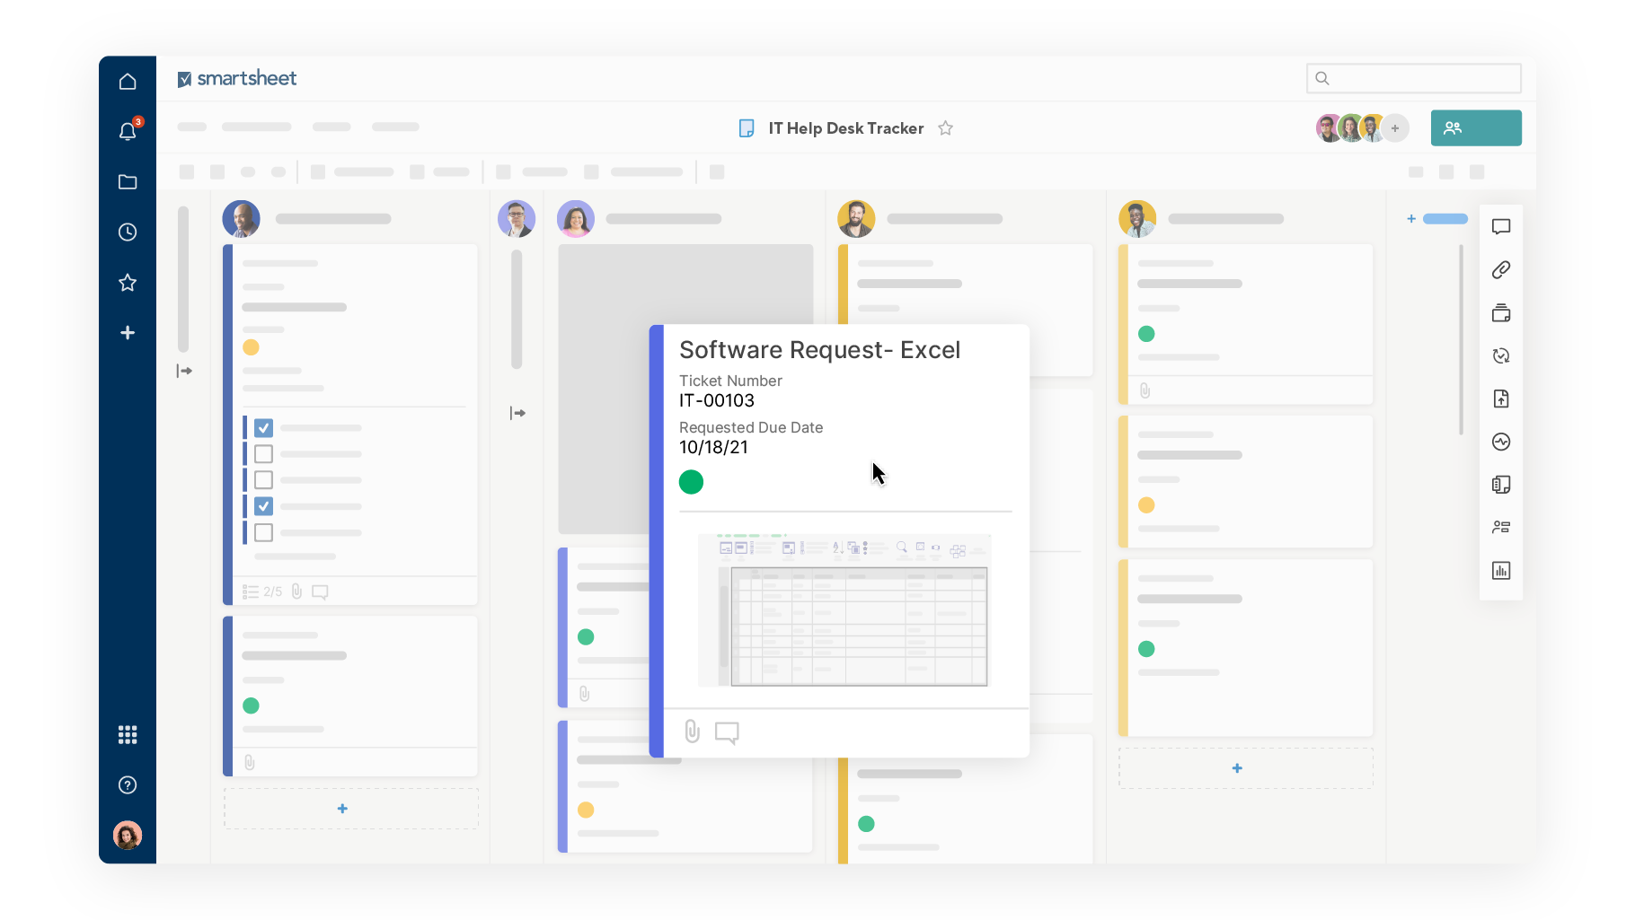Click the green status dot on Software Request card
The width and height of the screenshot is (1635, 920).
click(x=691, y=483)
